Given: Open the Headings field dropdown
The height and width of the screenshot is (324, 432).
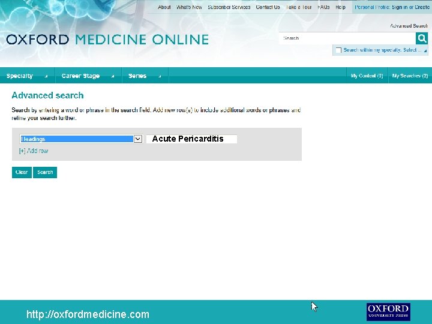Looking at the screenshot, I should click(81, 139).
